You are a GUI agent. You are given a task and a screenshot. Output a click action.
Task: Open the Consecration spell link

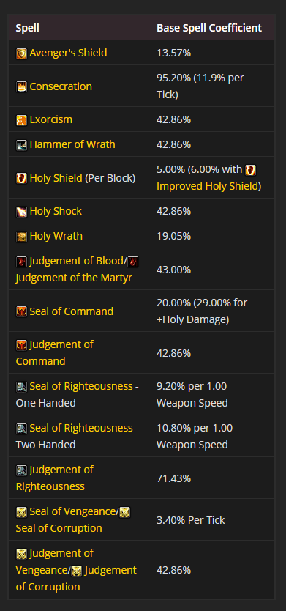click(61, 86)
